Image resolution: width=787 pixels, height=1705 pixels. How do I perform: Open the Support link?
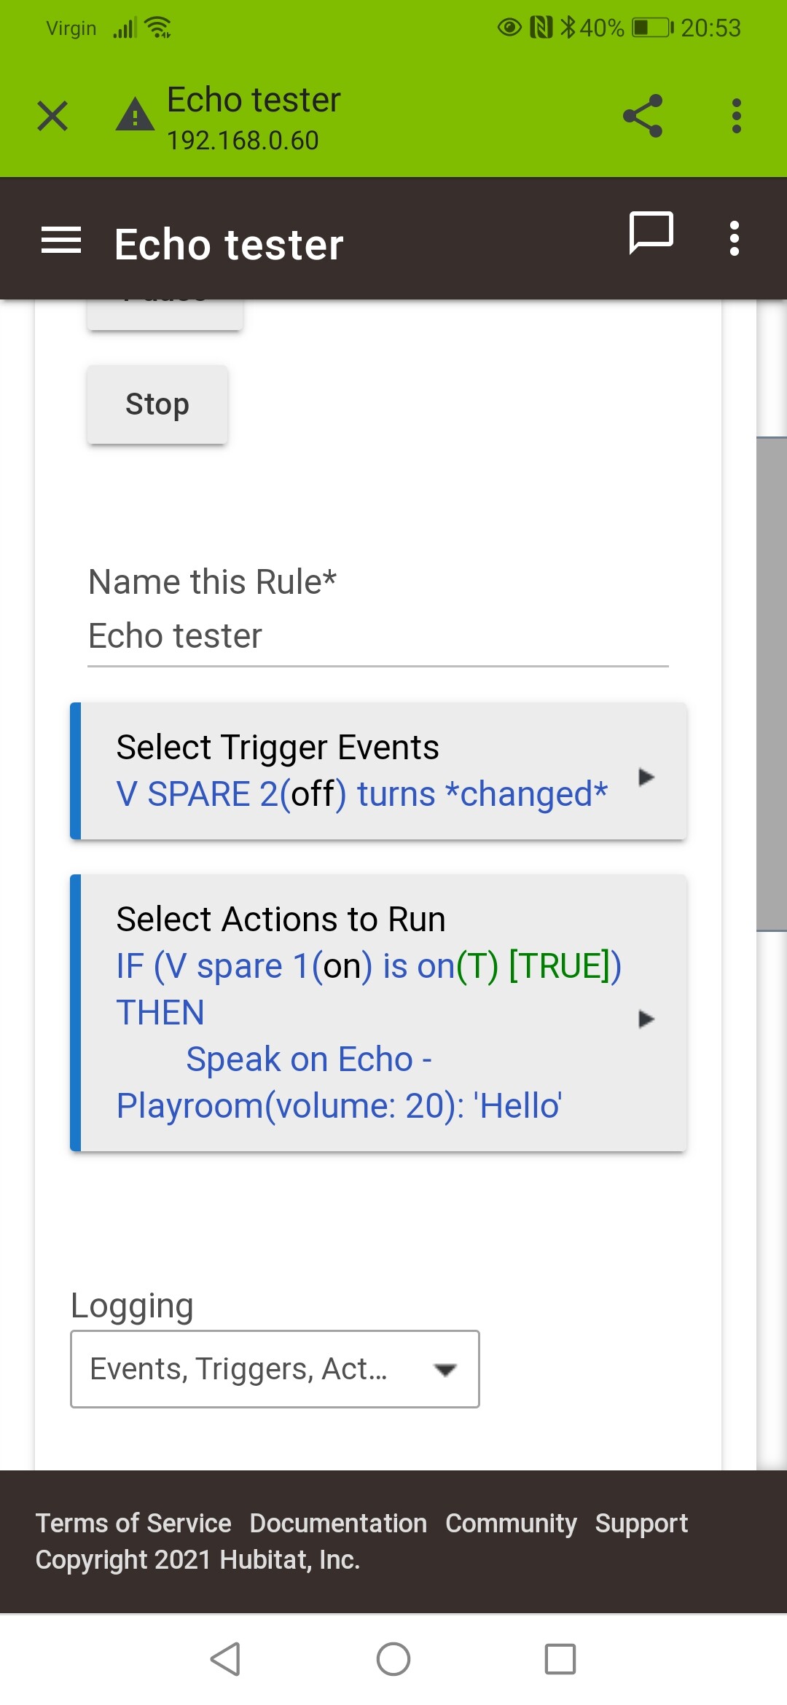[x=641, y=1523]
